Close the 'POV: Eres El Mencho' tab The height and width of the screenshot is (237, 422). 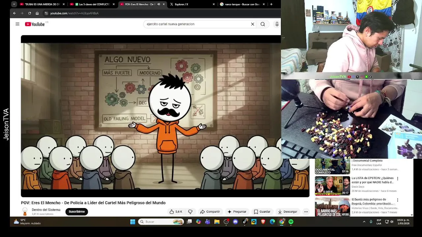pyautogui.click(x=164, y=4)
